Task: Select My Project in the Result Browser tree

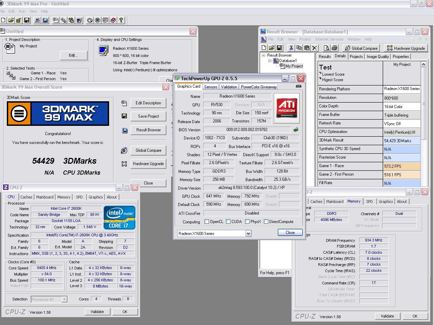Action: (294, 66)
